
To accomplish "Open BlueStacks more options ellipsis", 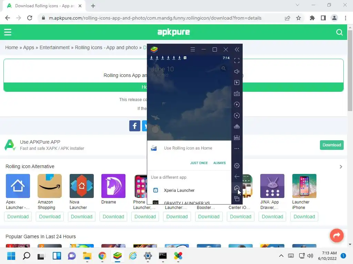I will click(x=236, y=148).
